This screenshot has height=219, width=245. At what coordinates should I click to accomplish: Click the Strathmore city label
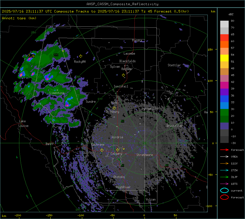click(145, 155)
